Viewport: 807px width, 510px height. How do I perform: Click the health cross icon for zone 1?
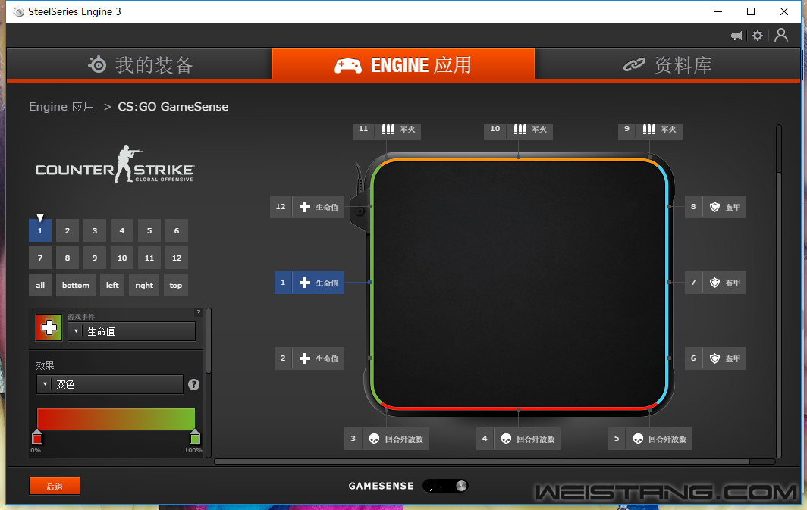(305, 283)
